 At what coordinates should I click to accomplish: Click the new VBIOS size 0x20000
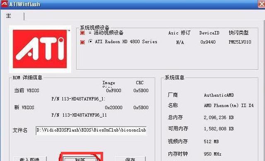[113, 107]
